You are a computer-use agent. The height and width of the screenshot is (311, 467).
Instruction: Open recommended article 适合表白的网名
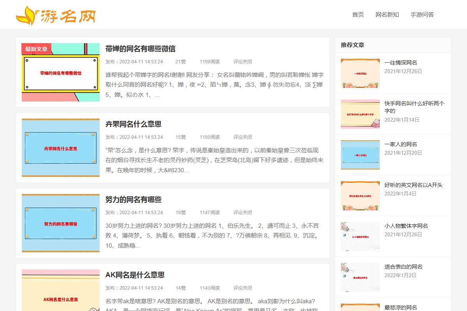click(404, 267)
